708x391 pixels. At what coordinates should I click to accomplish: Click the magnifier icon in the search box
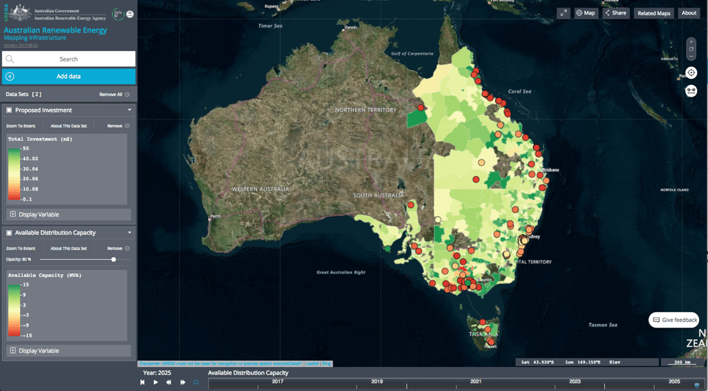[x=10, y=59]
